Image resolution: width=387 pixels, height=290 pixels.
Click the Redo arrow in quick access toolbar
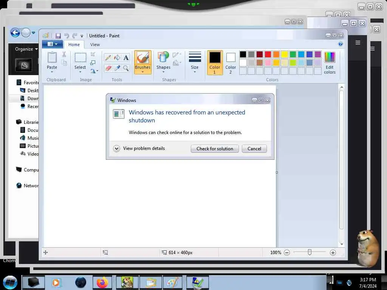74,36
